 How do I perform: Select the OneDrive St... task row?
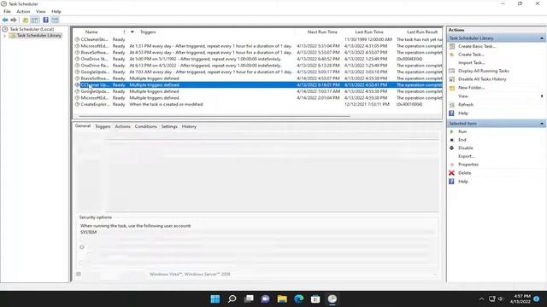pyautogui.click(x=257, y=59)
